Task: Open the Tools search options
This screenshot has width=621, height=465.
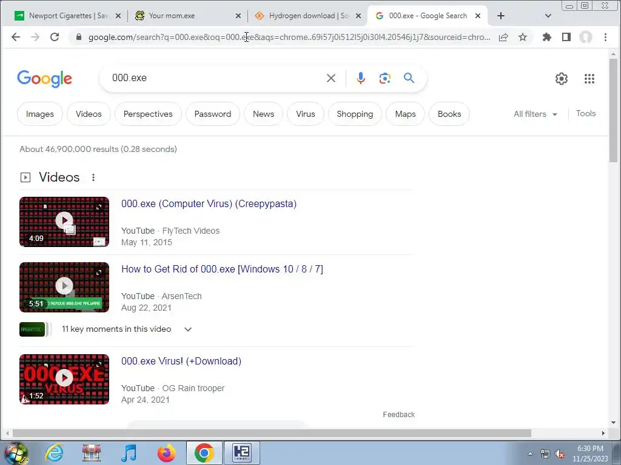Action: click(x=586, y=113)
